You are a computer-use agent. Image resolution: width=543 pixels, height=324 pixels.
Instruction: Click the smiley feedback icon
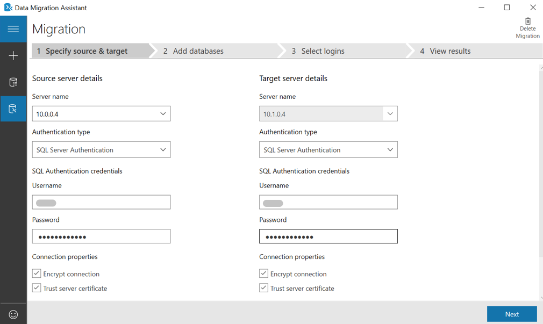pos(13,314)
